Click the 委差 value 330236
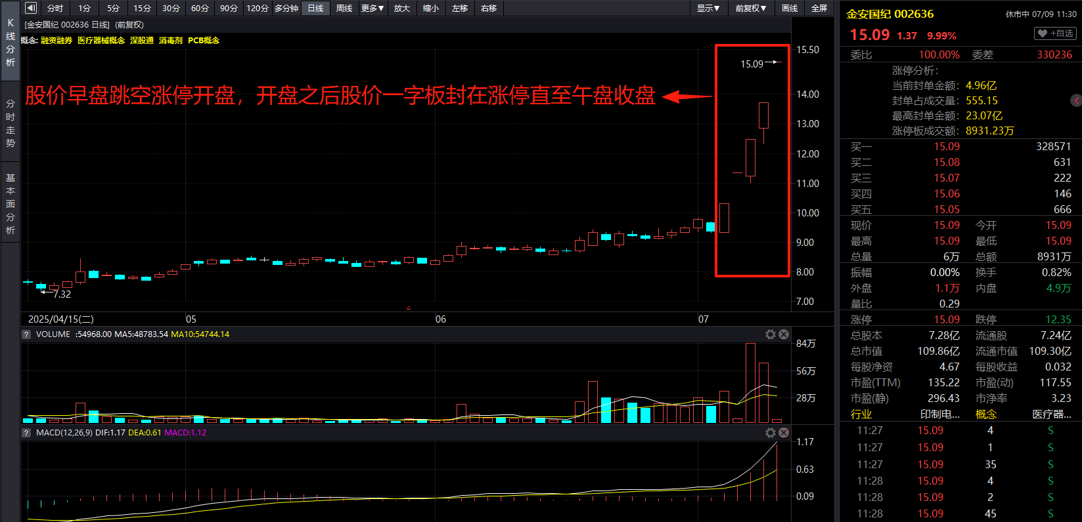This screenshot has width=1082, height=522. (1054, 55)
